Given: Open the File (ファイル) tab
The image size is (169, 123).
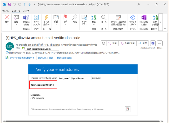Looking at the screenshot, I should [x=5, y=11].
